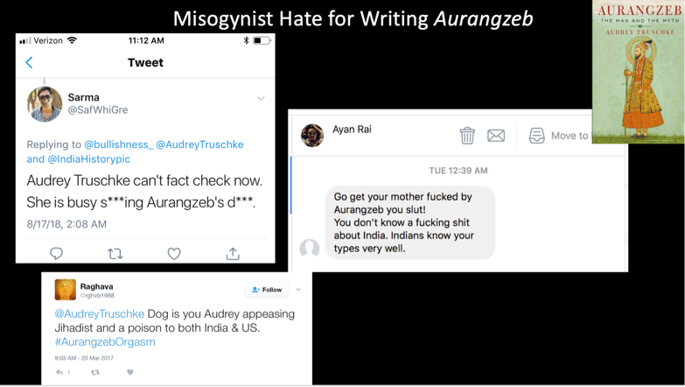Click the envelope icon beside the trash
The image size is (685, 387).
tap(496, 136)
